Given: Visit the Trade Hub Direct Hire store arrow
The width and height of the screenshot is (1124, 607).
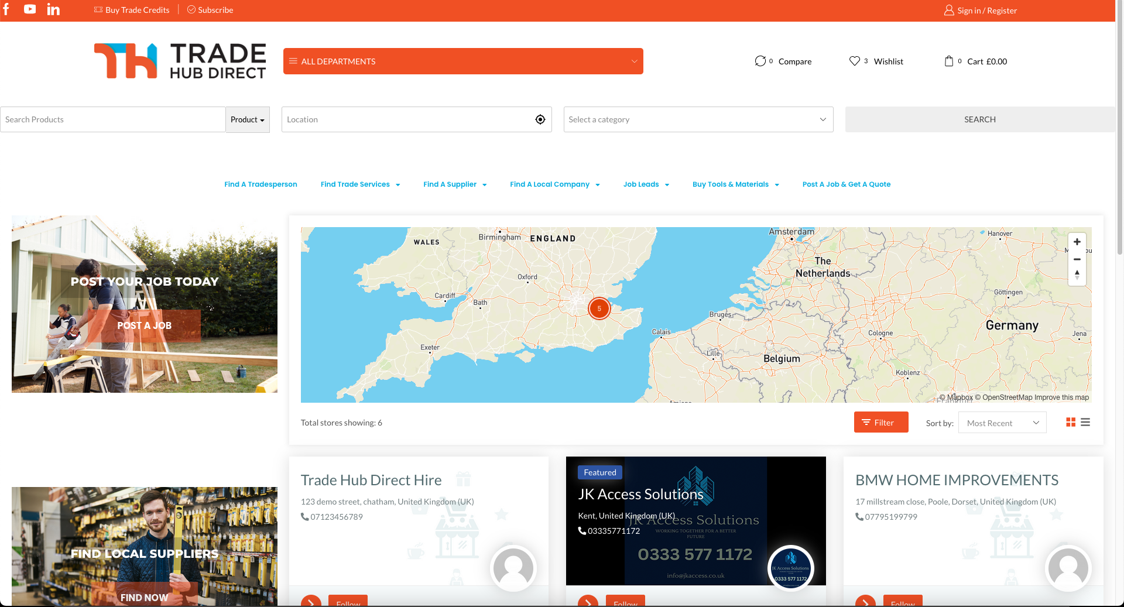Looking at the screenshot, I should pyautogui.click(x=311, y=601).
